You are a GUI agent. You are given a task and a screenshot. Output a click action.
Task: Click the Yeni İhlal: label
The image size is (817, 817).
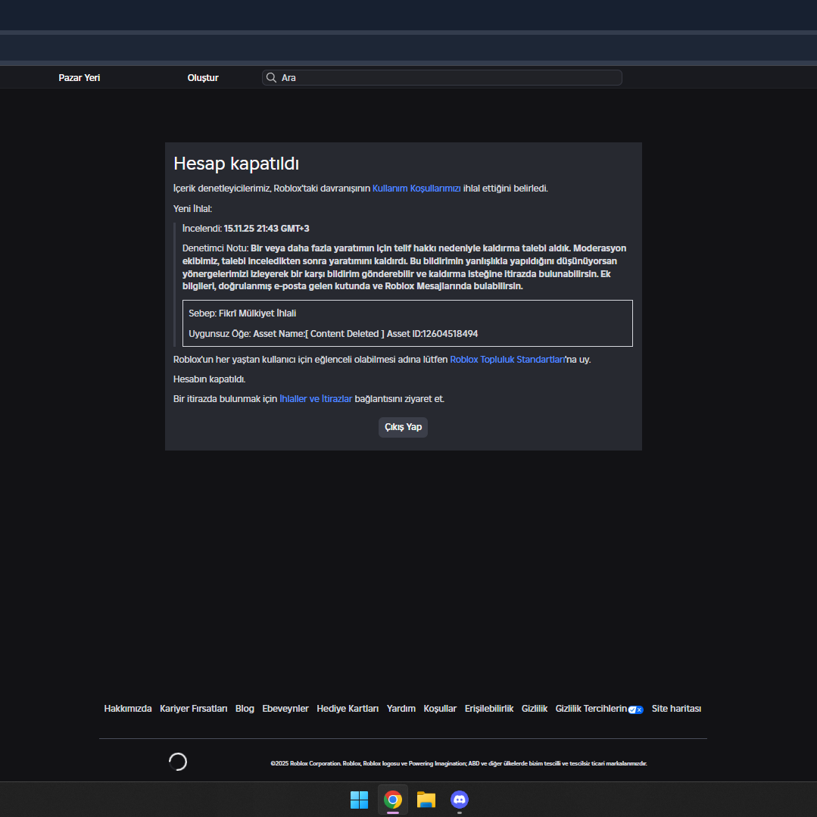pyautogui.click(x=193, y=209)
